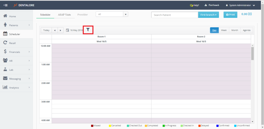Viewport: 264px width, 129px height.
Task: Go to next day arrow
Action: pos(61,30)
